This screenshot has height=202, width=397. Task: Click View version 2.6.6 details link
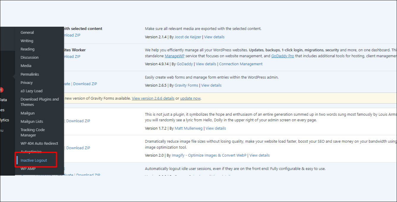tap(153, 98)
